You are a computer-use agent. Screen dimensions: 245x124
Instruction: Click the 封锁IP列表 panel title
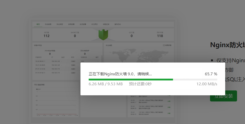pos(38,46)
